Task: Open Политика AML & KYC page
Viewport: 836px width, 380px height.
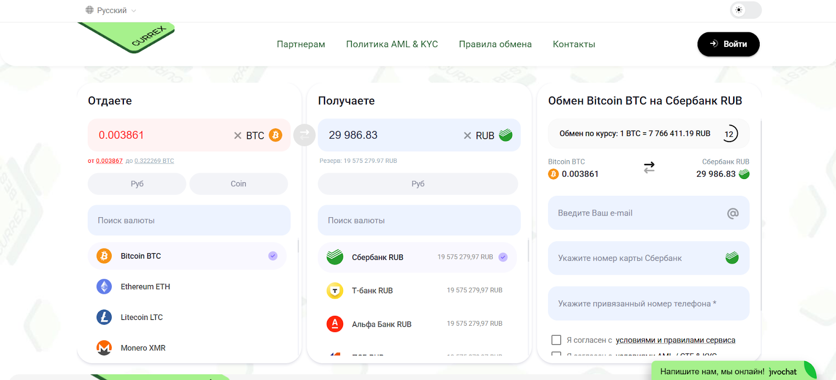Action: coord(392,44)
